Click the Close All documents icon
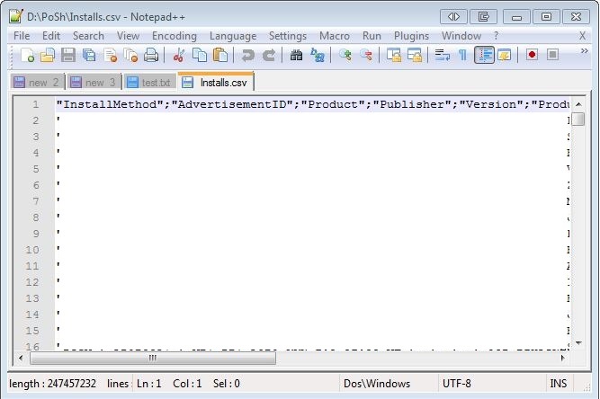Viewport: 600px width, 399px height. pos(130,55)
